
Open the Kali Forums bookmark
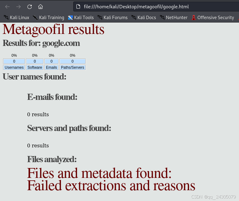[112, 18]
